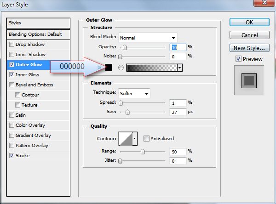The image size is (276, 204).
Task: Open the Contour curve thumbnail picker
Action: tap(126, 139)
